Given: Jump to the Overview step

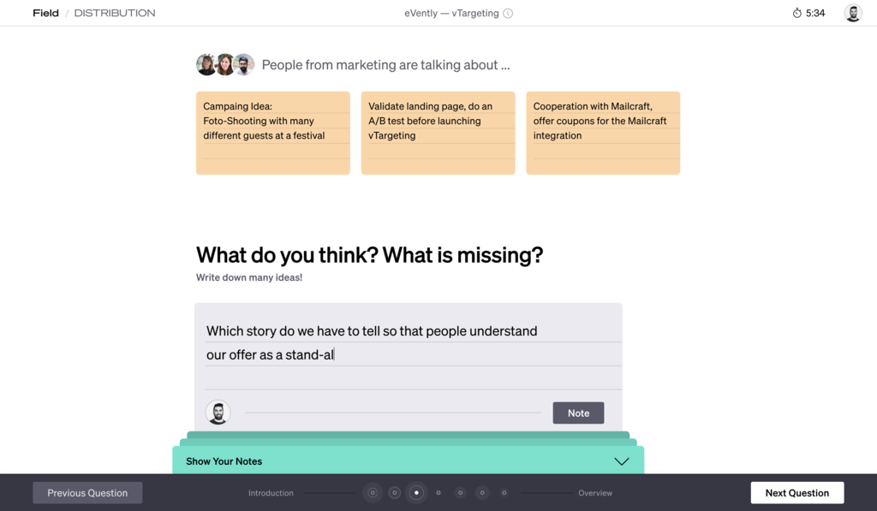Looking at the screenshot, I should pos(595,493).
